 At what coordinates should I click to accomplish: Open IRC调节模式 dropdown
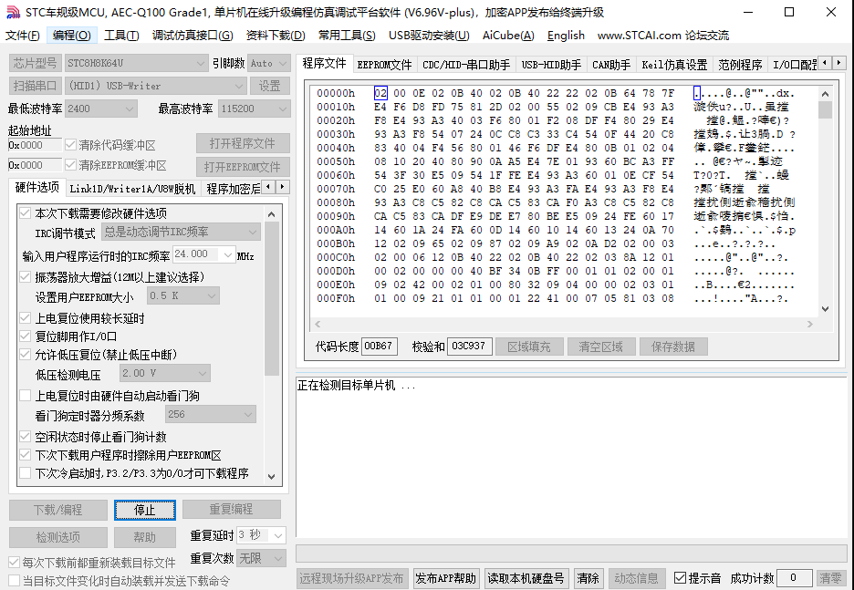(181, 233)
